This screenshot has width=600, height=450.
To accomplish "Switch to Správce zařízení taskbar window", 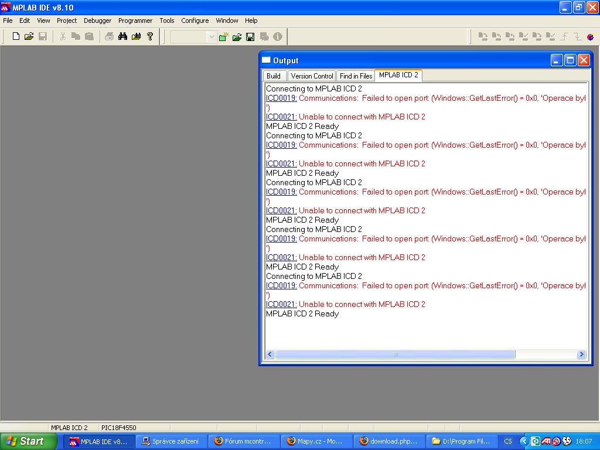I will [171, 441].
